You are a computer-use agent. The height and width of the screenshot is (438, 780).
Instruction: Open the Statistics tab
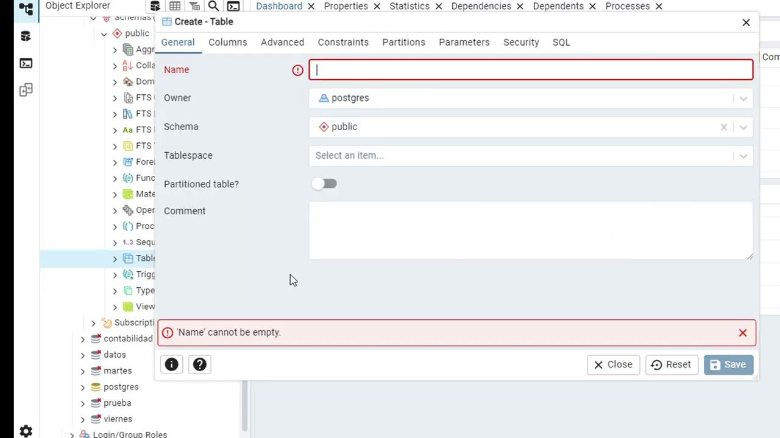(409, 6)
